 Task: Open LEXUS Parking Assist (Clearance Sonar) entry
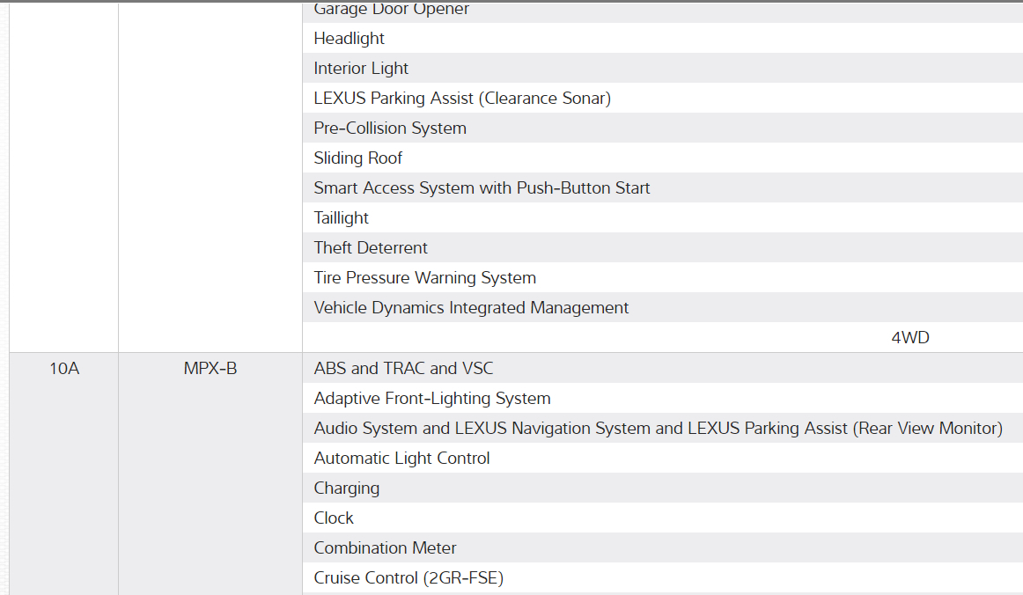pos(462,99)
